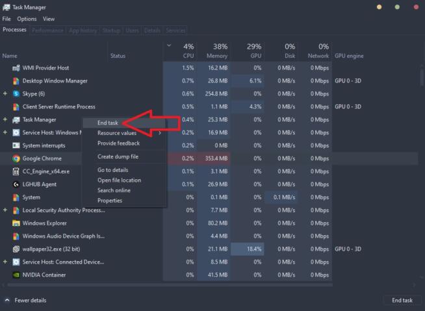Click the Windows Explorer folder icon
This screenshot has width=425, height=311.
click(x=16, y=223)
